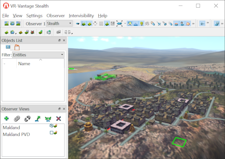Switch to the blue objects tab icon
The image size is (225, 159).
click(8, 47)
